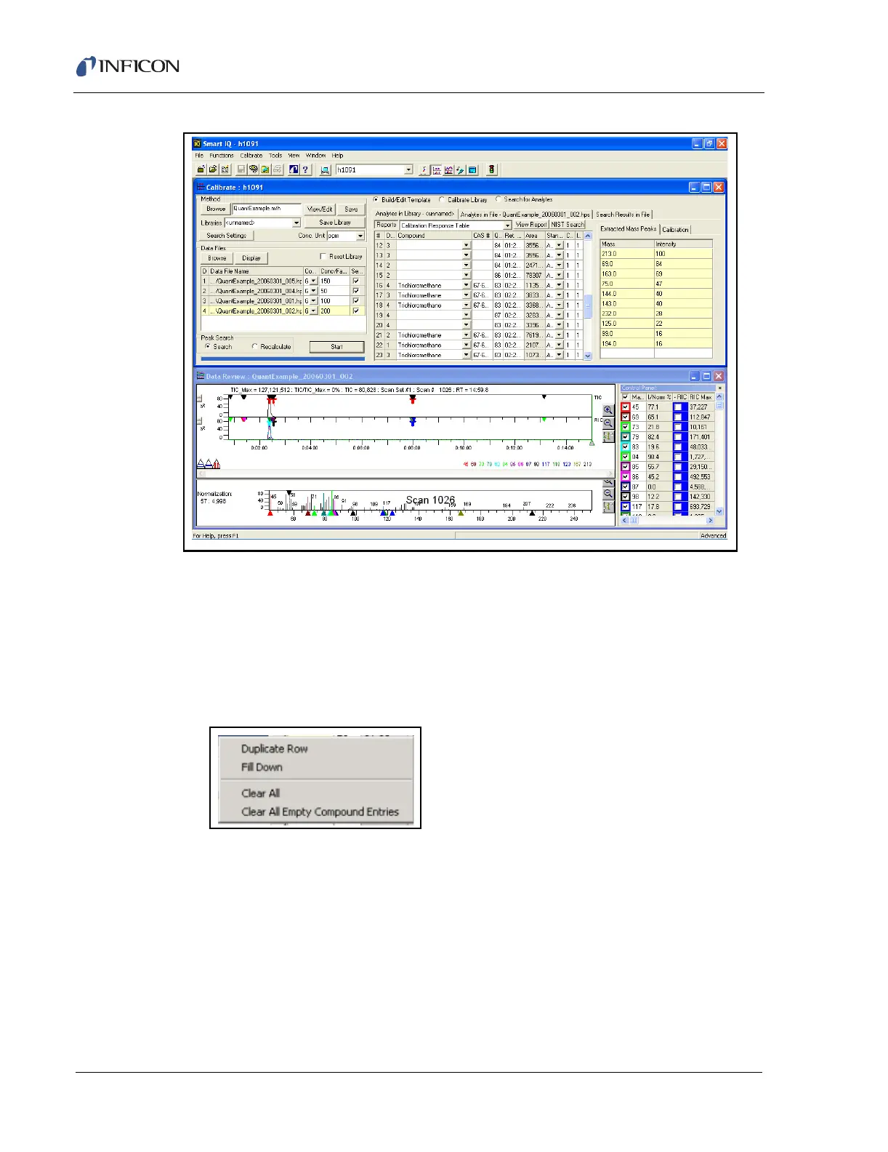
Task: Click the first small peak icon right of h1091
Action: point(424,169)
